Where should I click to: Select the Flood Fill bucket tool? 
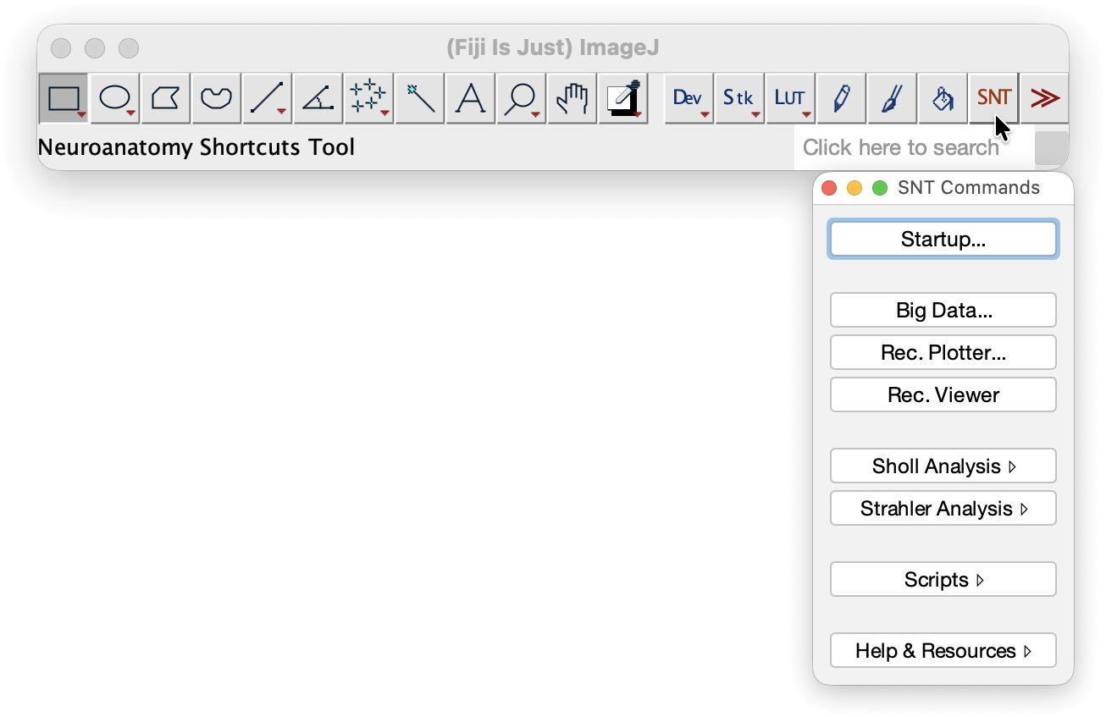(943, 98)
